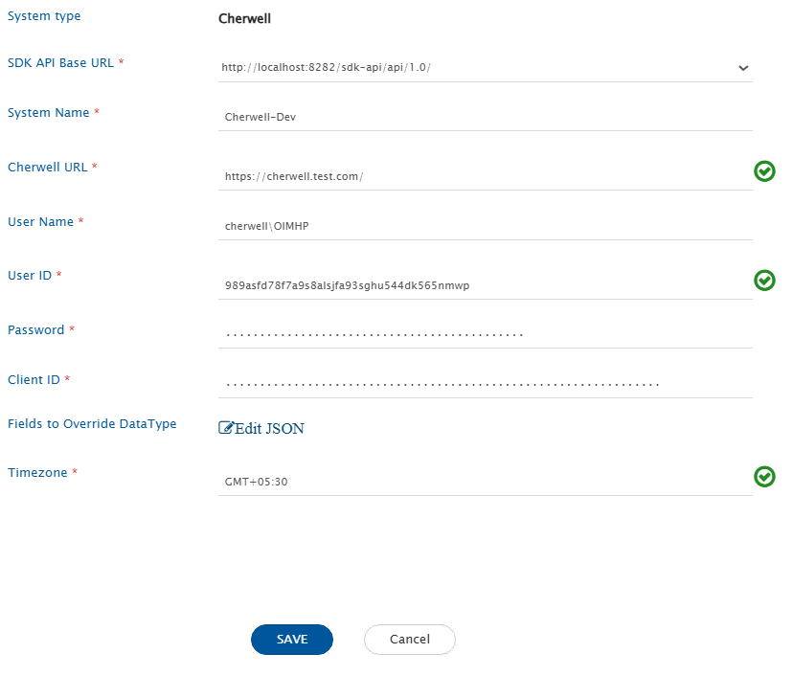Click the pencil icon before Edit JSON
793x676 pixels.
point(226,428)
